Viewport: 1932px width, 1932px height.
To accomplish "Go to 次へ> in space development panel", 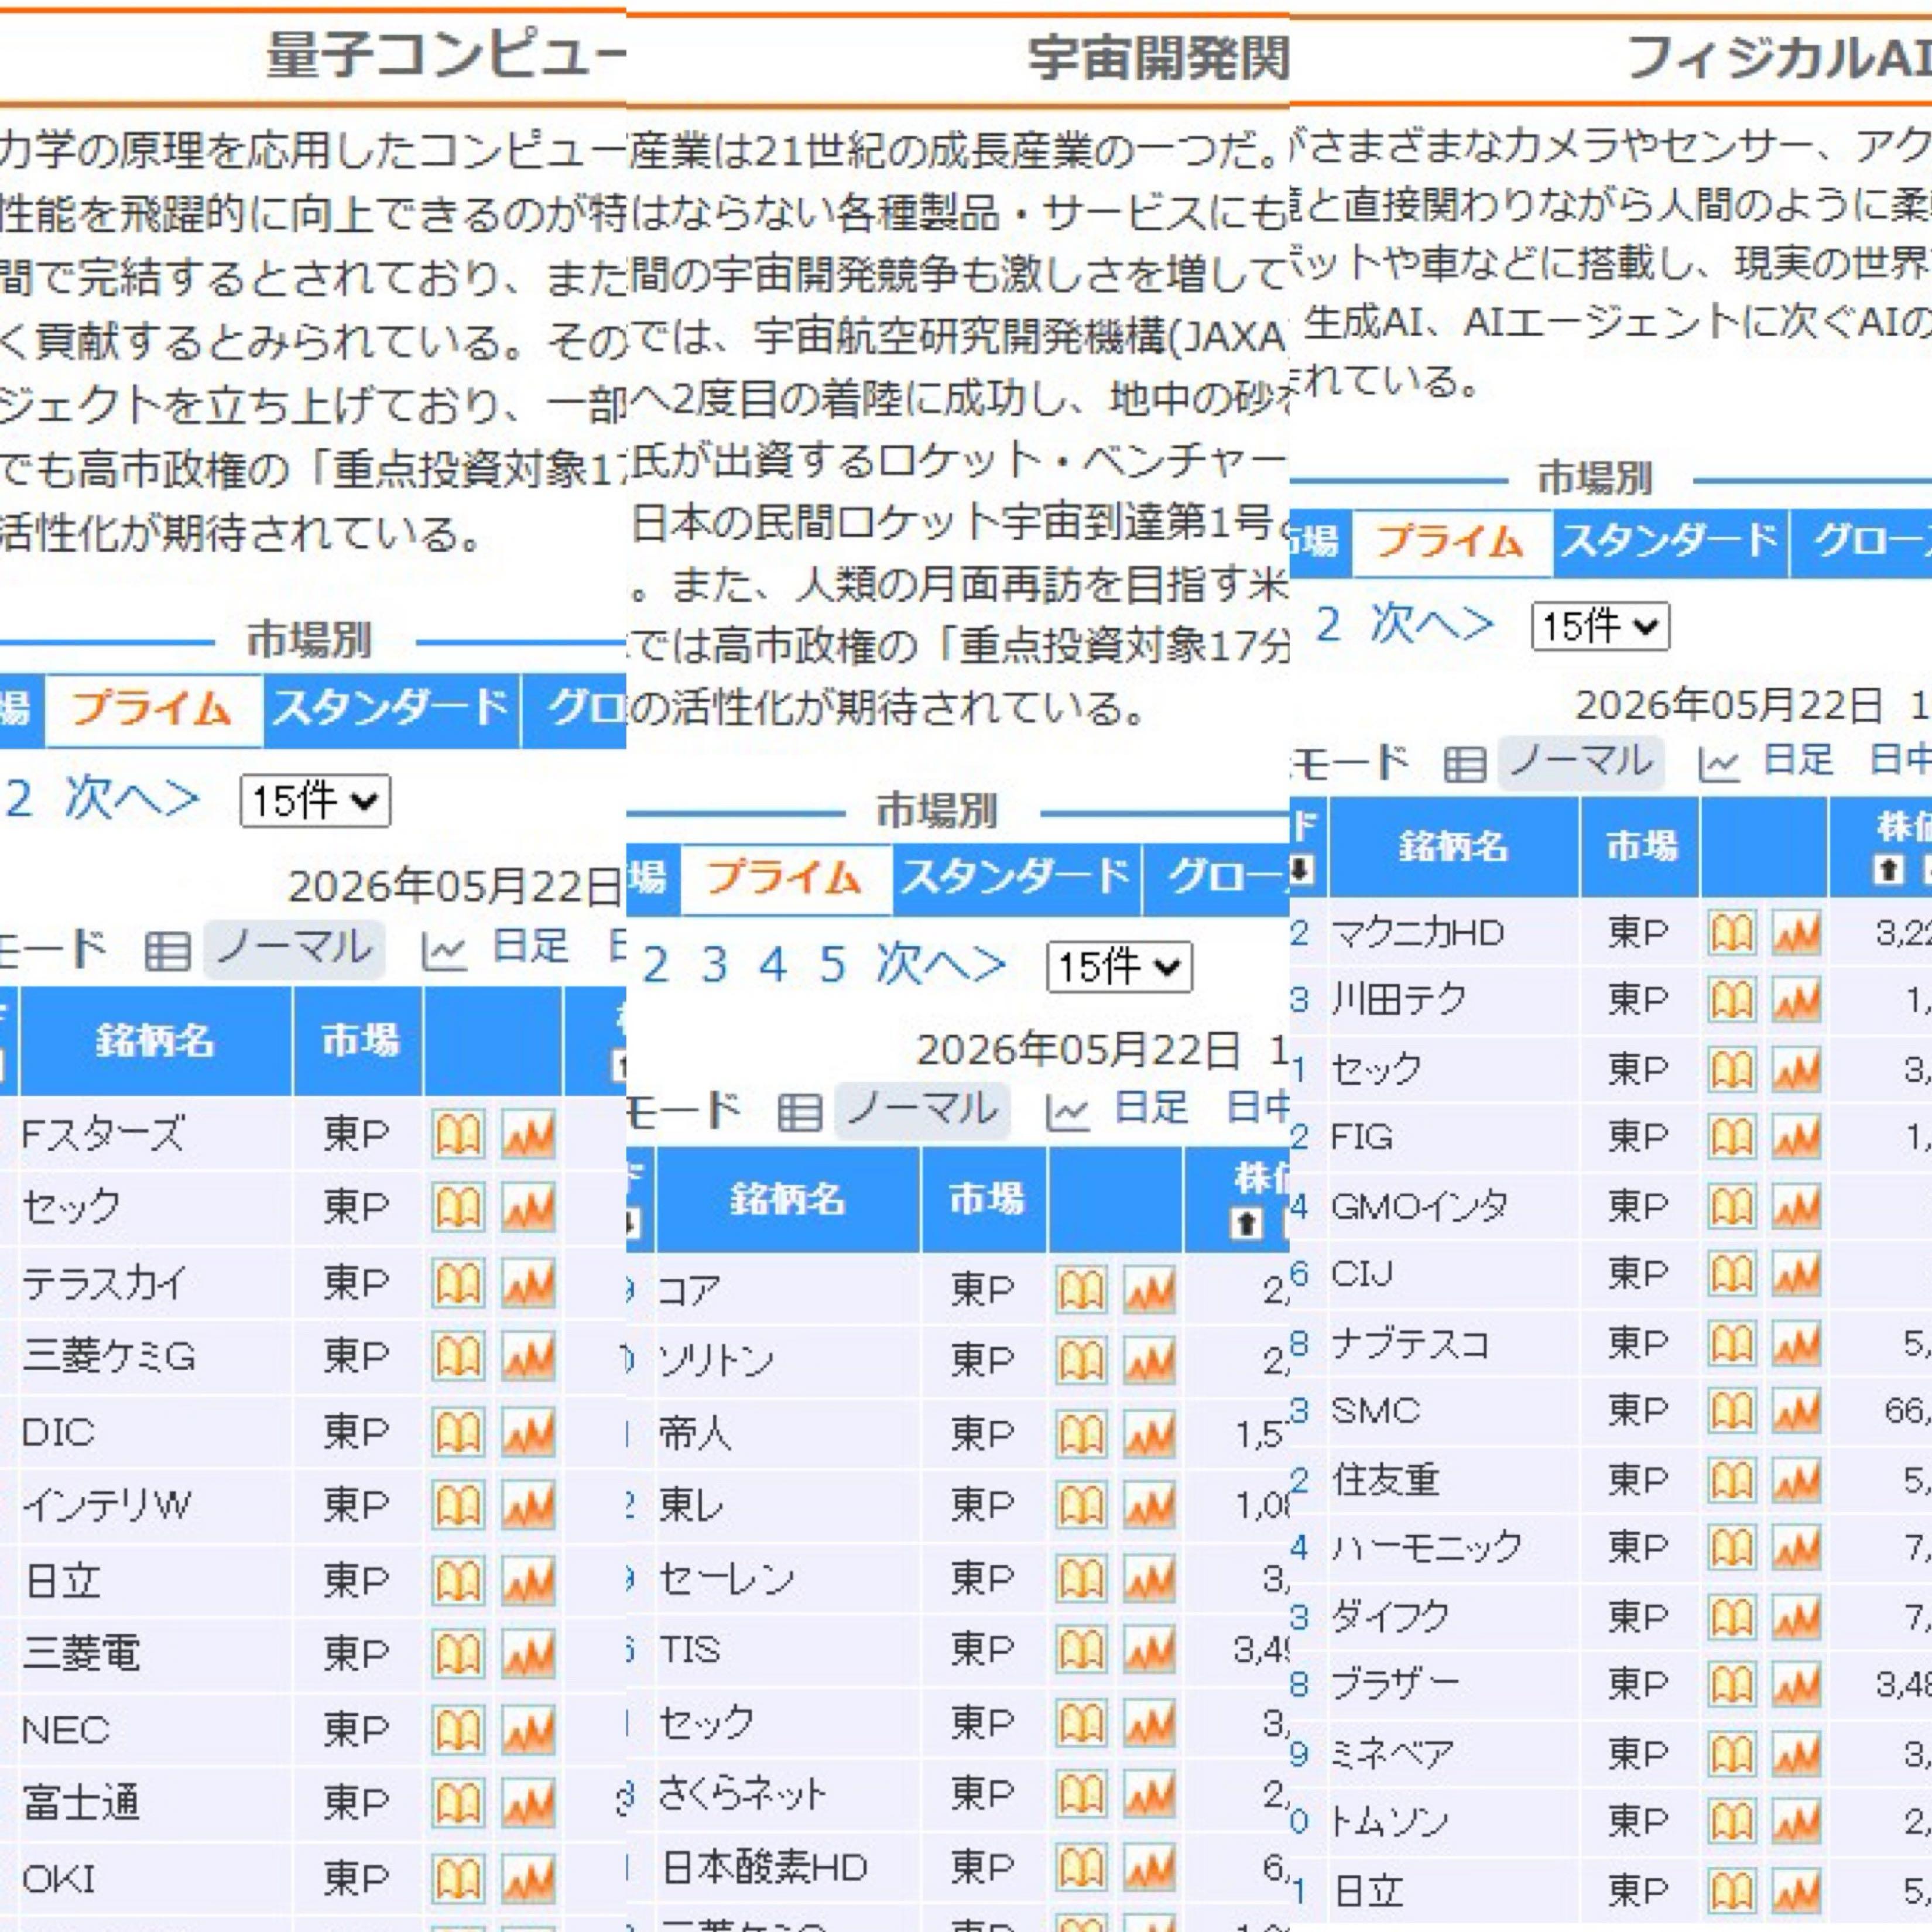I will 940,965.
